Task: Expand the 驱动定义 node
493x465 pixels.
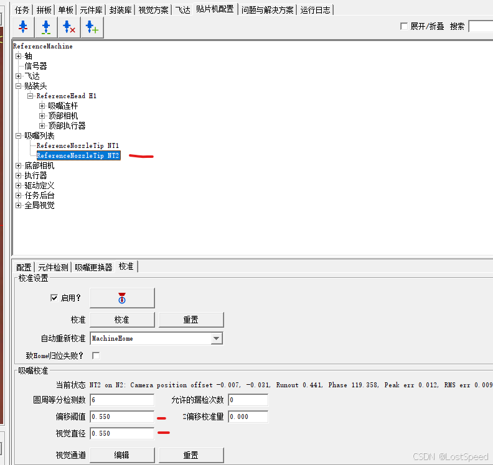Action: [18, 185]
